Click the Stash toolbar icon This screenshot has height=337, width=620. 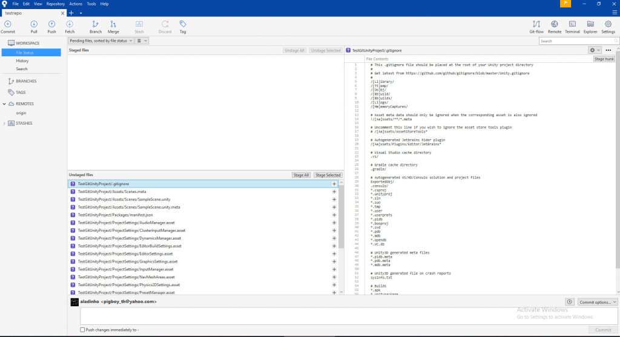point(139,27)
